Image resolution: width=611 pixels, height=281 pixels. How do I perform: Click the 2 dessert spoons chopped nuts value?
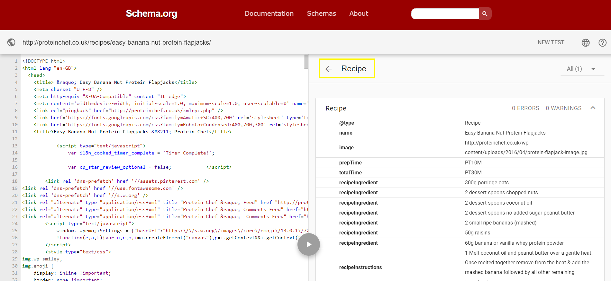pyautogui.click(x=501, y=193)
